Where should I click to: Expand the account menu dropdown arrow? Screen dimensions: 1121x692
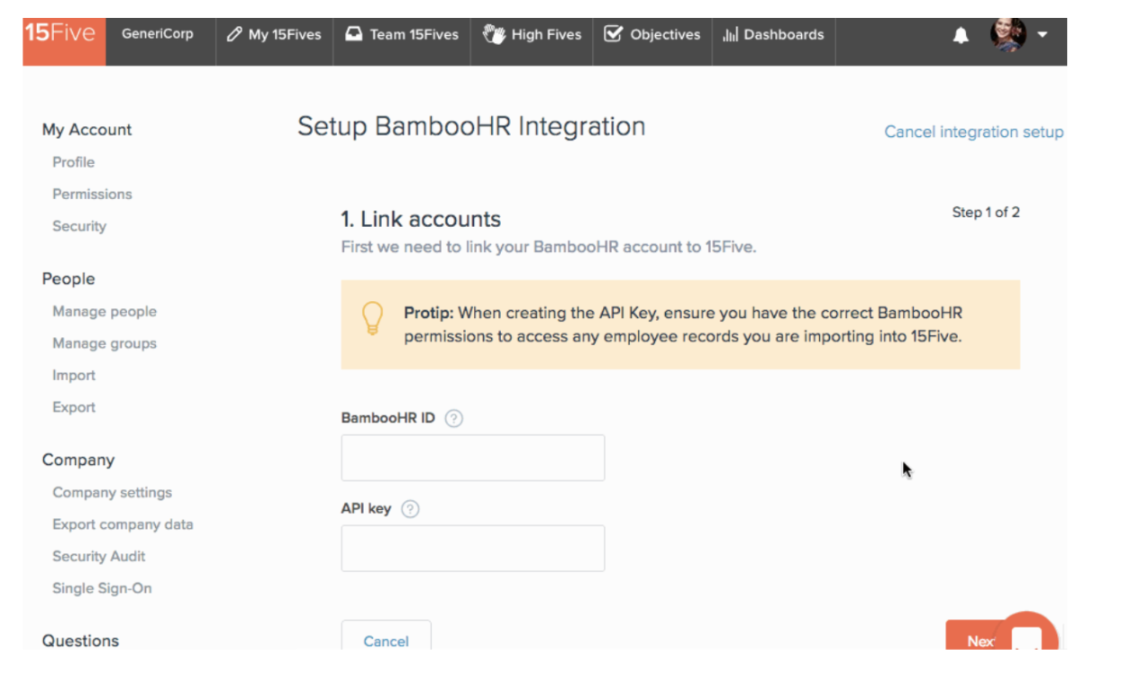[x=1043, y=34]
